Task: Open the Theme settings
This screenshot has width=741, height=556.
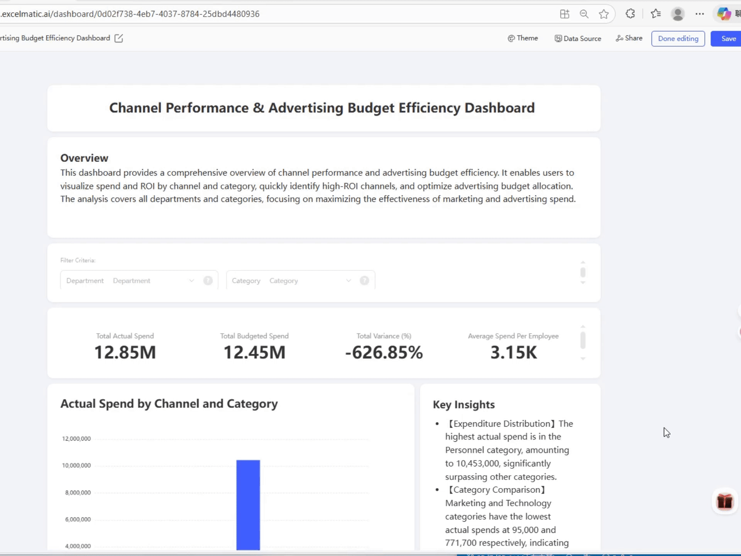Action: 523,38
